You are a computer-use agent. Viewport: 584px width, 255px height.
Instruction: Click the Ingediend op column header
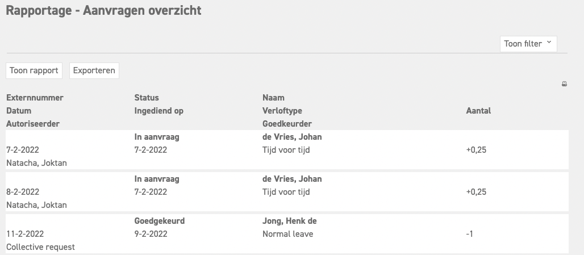click(158, 111)
